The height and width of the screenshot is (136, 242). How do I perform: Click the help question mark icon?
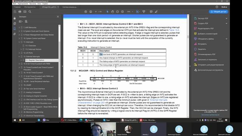click(x=217, y=7)
